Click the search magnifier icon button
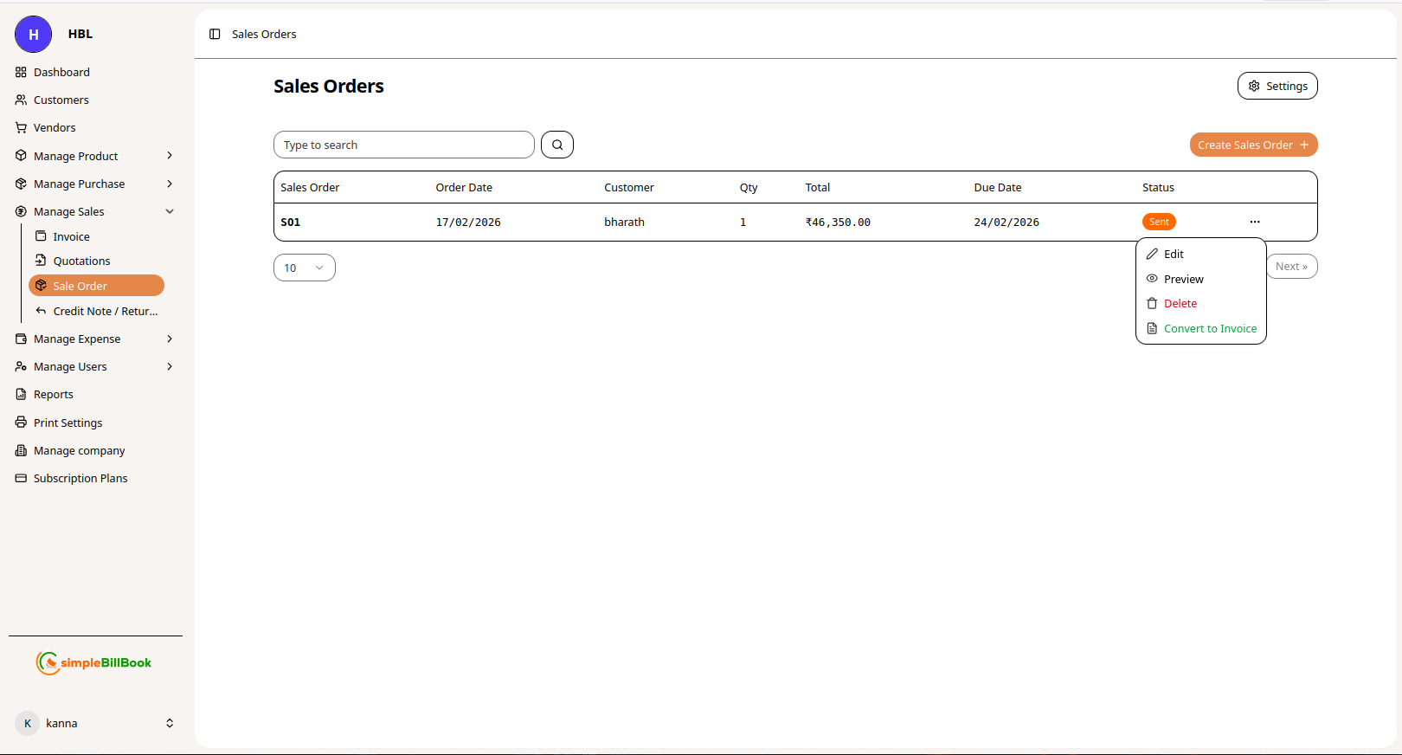This screenshot has height=755, width=1402. pyautogui.click(x=557, y=145)
